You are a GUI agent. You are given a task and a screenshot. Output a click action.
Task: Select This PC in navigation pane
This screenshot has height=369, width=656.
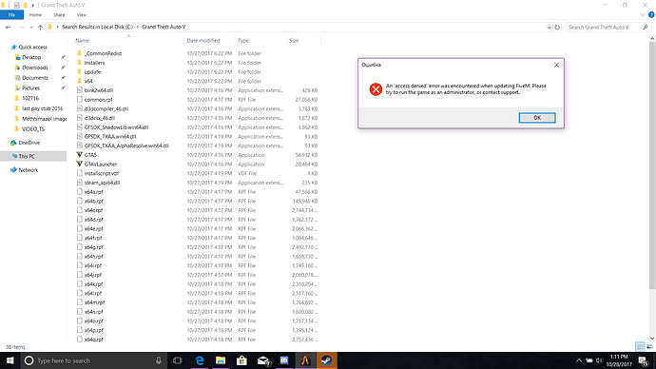pyautogui.click(x=27, y=156)
